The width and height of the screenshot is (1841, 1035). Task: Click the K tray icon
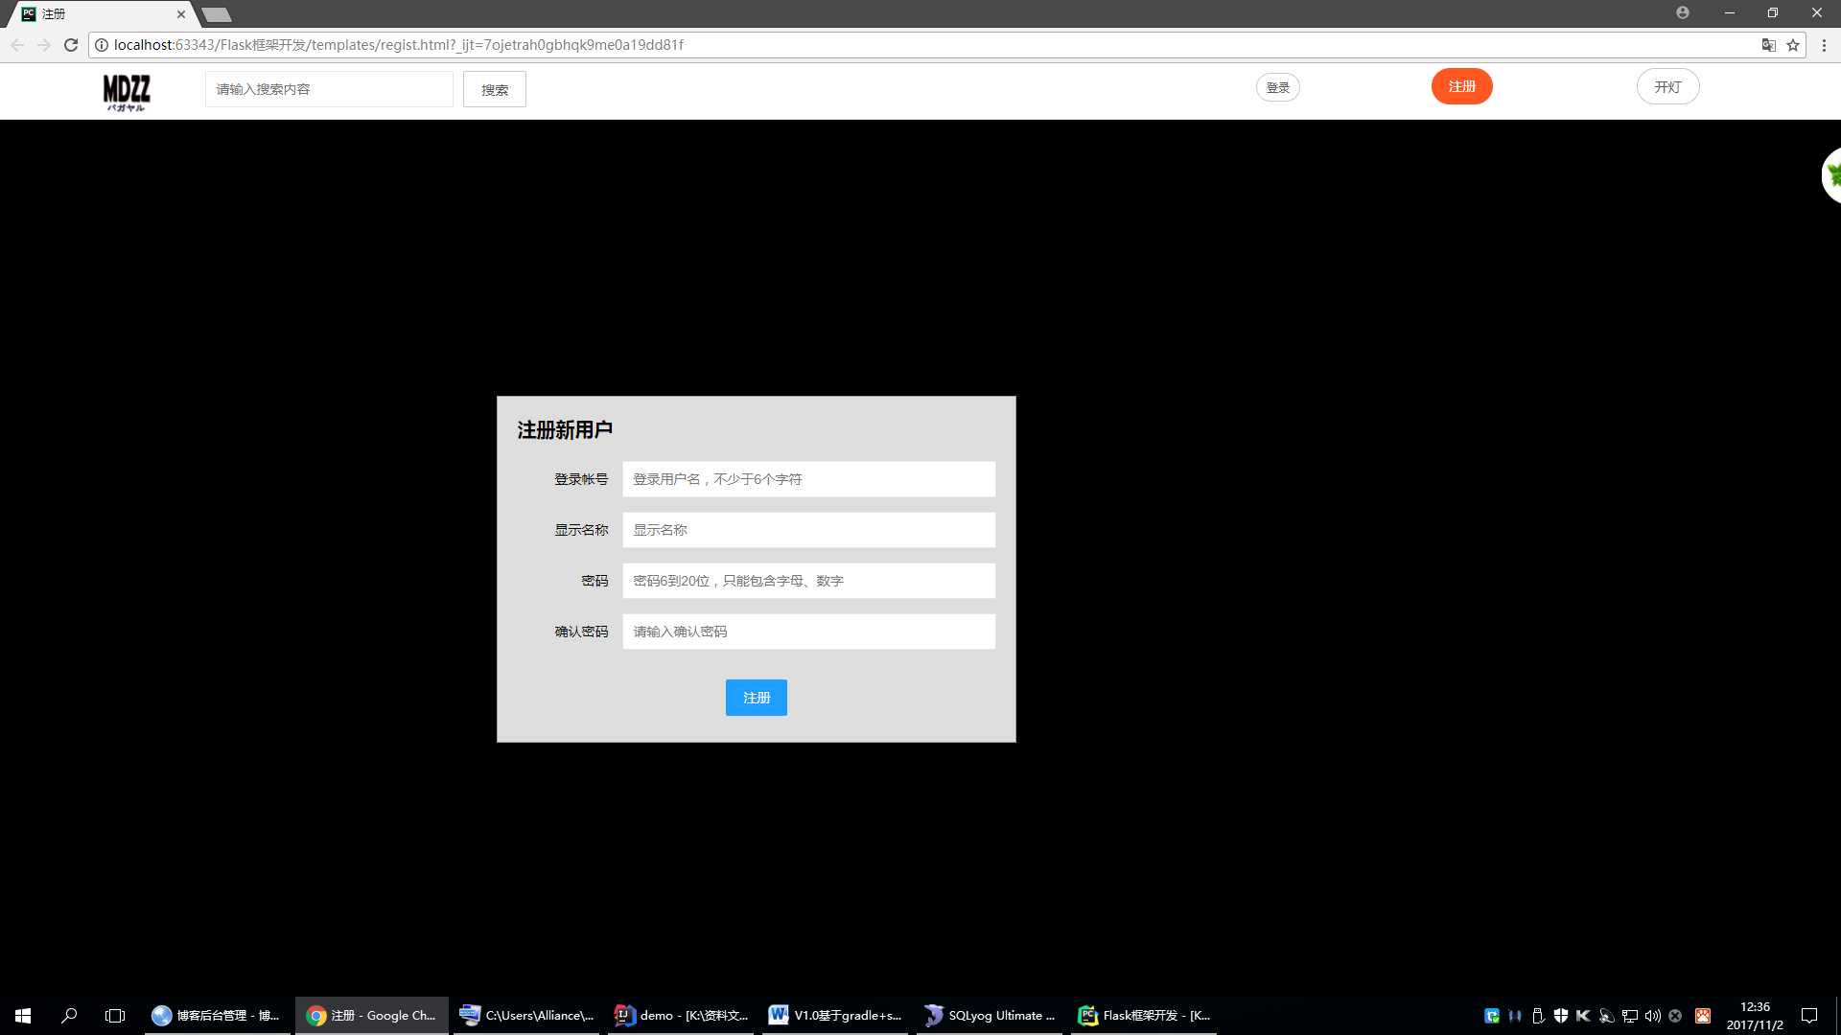coord(1584,1016)
